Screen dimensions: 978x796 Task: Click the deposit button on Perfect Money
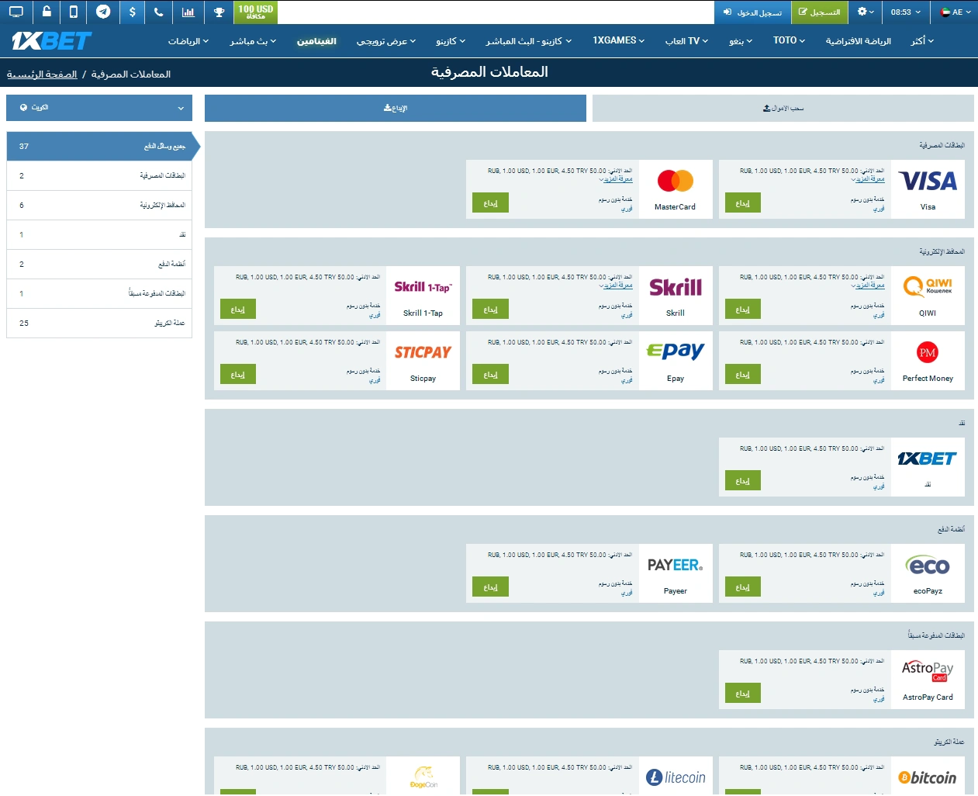(742, 373)
